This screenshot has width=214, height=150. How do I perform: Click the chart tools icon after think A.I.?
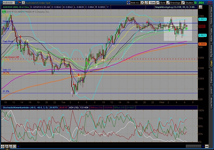[x=142, y=3]
